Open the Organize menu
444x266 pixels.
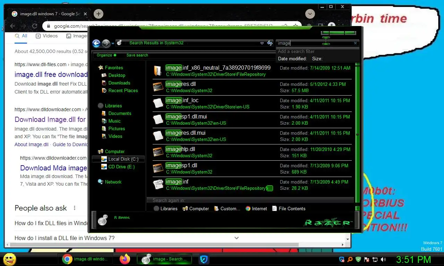tap(106, 55)
